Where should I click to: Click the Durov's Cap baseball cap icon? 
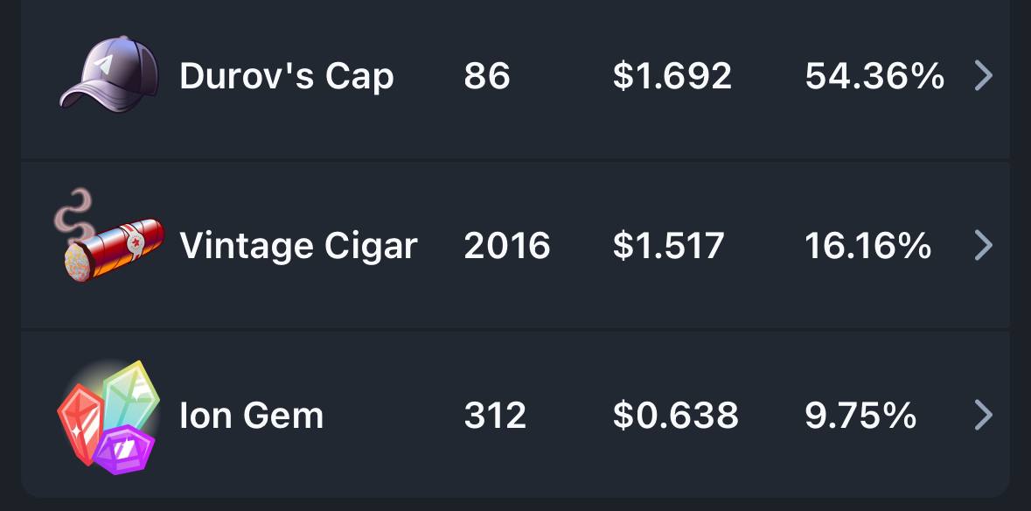[x=109, y=74]
